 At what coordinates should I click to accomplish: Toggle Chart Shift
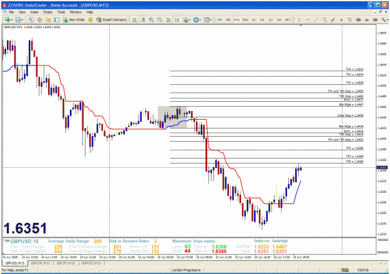[x=177, y=19]
